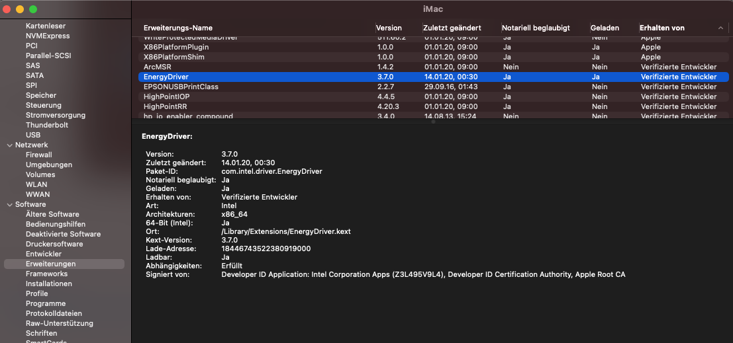This screenshot has height=343, width=733.
Task: Select the HighPointRR extension row
Action: point(164,106)
